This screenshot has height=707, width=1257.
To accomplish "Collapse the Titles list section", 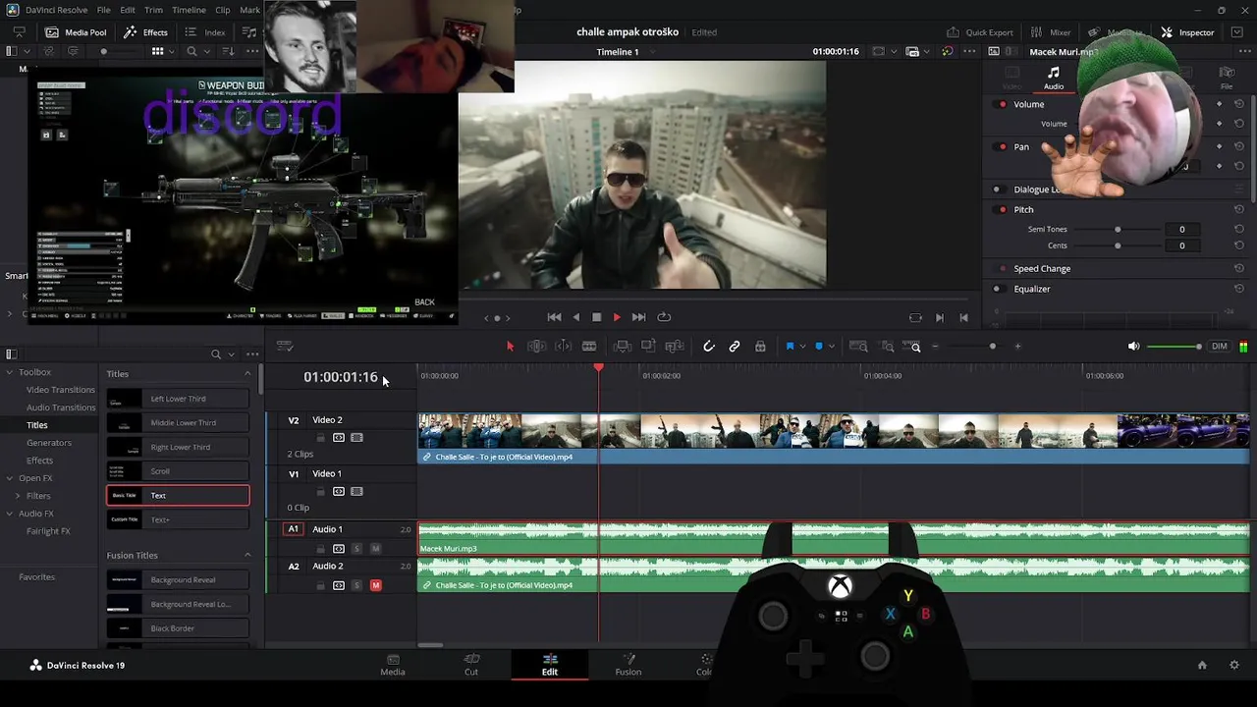I will point(247,373).
